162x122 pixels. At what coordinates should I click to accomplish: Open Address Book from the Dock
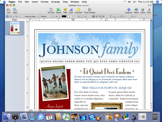[58, 117]
